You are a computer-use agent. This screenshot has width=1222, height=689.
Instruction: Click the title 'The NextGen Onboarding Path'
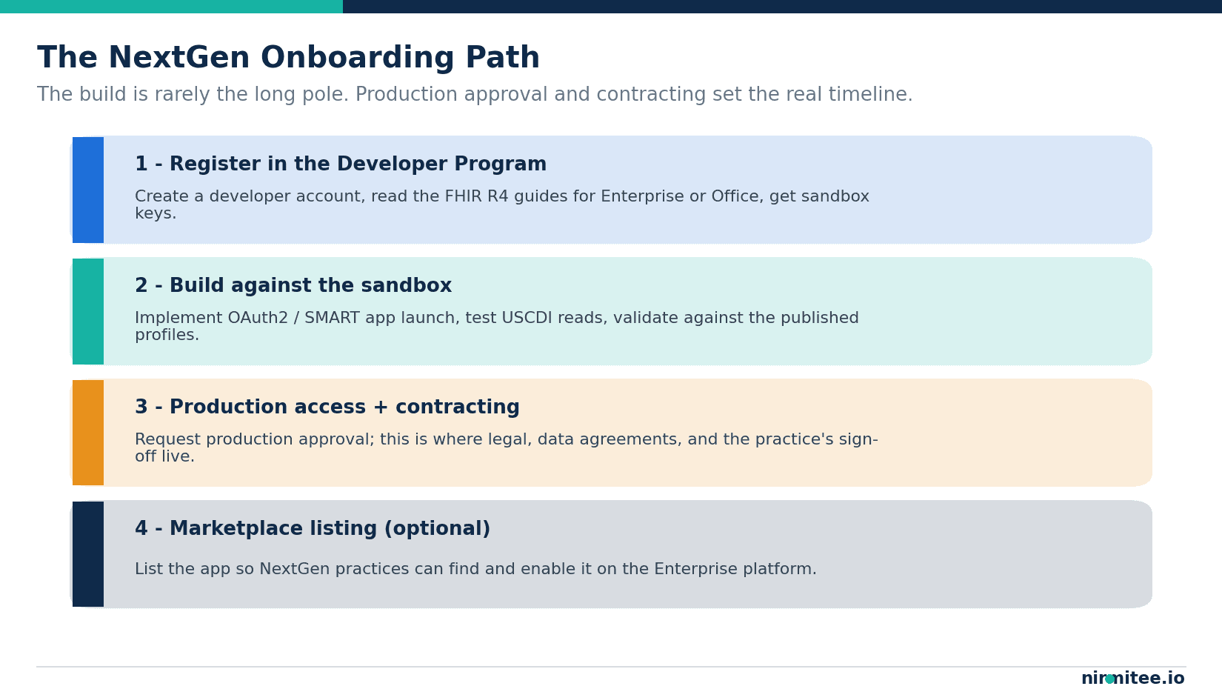pos(289,59)
